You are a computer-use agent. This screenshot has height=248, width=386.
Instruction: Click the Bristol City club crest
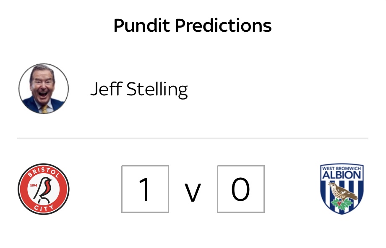click(44, 189)
